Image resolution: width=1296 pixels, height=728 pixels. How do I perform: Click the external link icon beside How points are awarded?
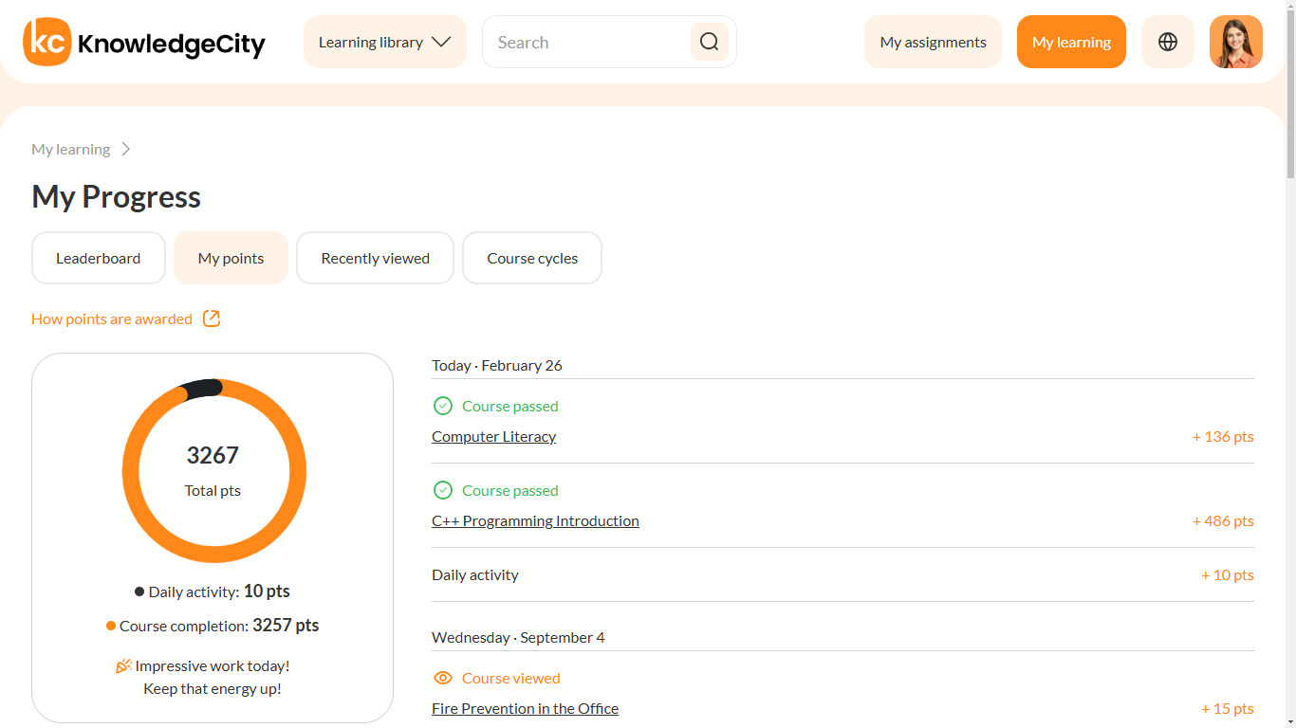[x=212, y=318]
